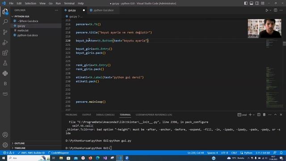Run the Python file with play icon
The image size is (286, 161).
[x=267, y=10]
